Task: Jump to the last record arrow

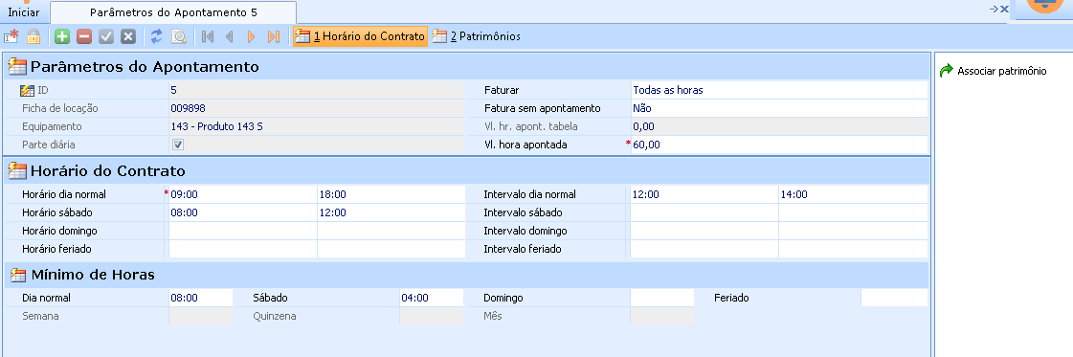Action: [274, 37]
